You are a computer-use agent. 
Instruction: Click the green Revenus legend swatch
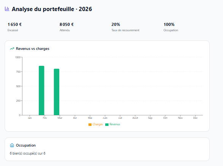[x=107, y=124]
